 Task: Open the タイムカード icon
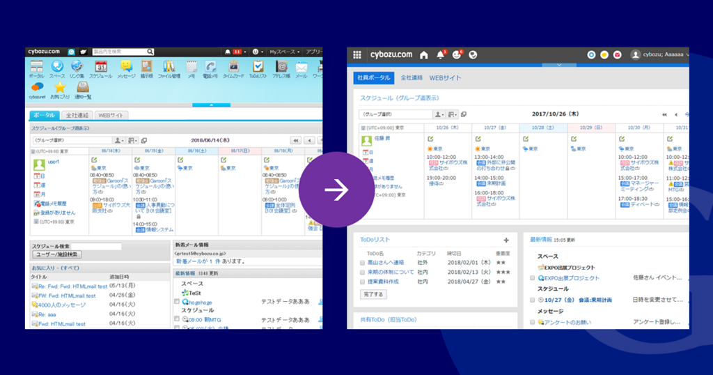pyautogui.click(x=233, y=66)
